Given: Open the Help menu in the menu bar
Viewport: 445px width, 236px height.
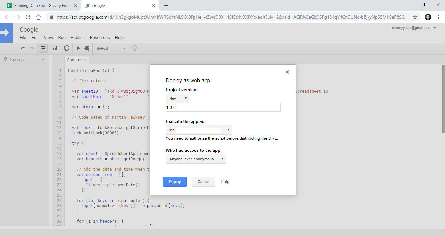Looking at the screenshot, I should 119,37.
